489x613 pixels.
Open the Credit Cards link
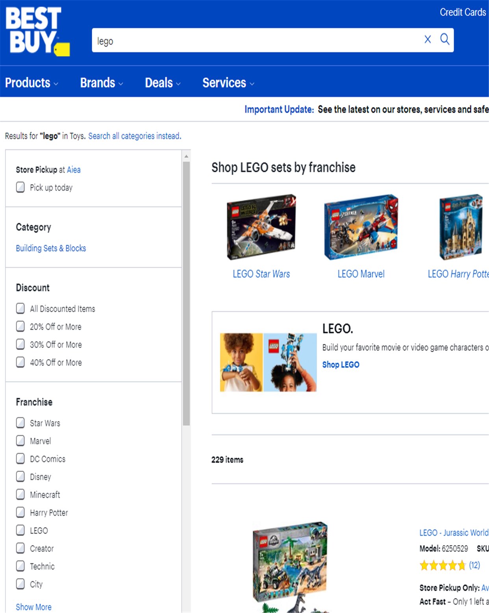(463, 12)
